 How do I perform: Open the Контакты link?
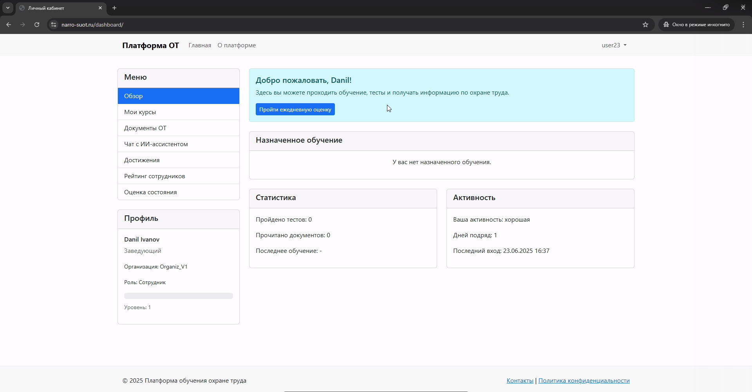pyautogui.click(x=519, y=380)
